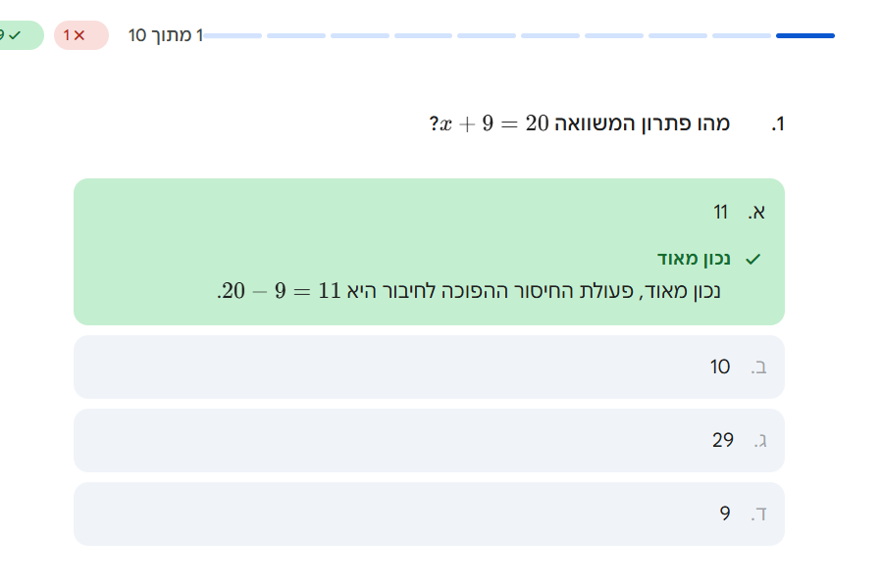The image size is (882, 587).
Task: Click the green correct-answers counter badge
Action: [18, 35]
